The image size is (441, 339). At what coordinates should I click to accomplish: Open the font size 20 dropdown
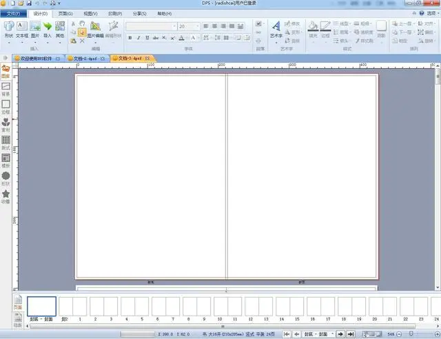click(x=198, y=26)
